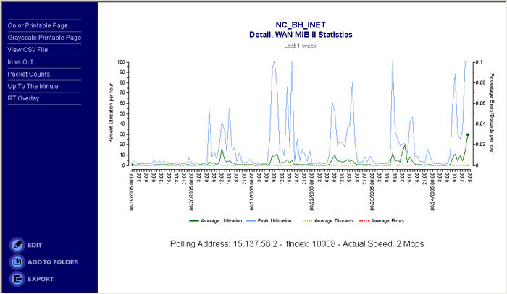Click the Last 1 week subtitle
Screen dimensions: 507x294
point(300,46)
